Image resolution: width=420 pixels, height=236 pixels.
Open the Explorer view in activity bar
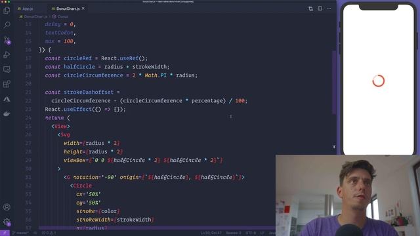tap(7, 10)
